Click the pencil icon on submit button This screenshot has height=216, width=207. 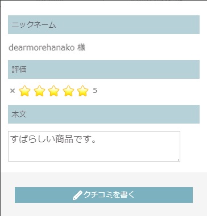[x=77, y=195]
